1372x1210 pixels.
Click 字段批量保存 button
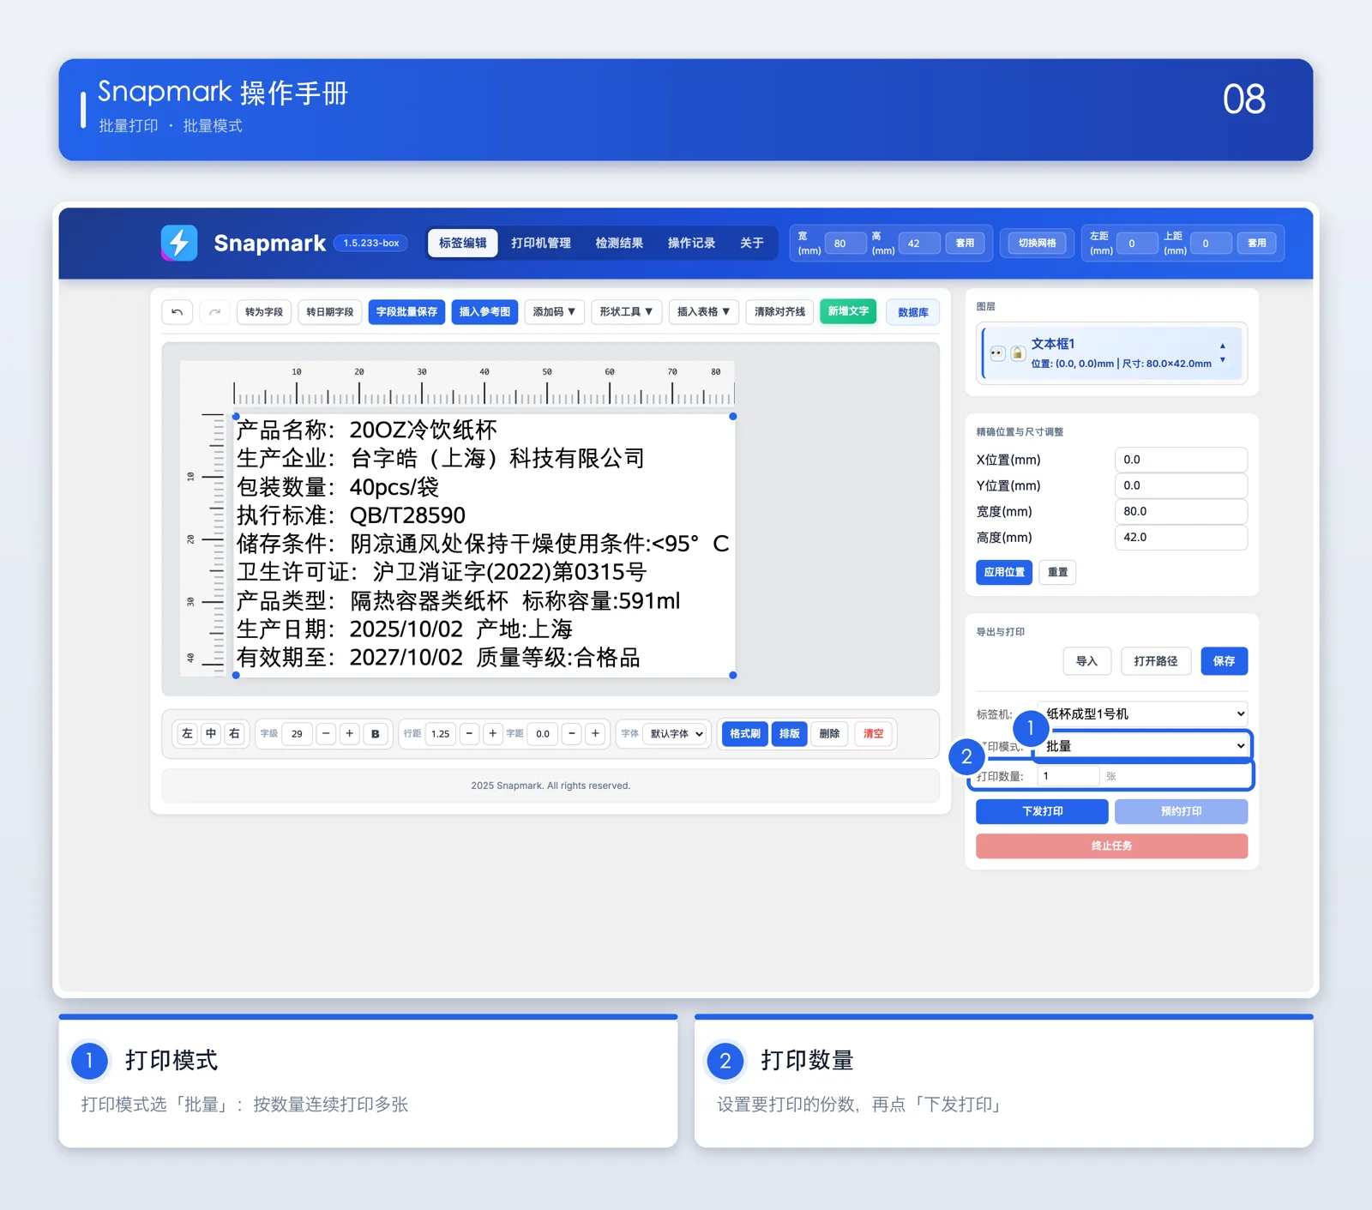(406, 312)
